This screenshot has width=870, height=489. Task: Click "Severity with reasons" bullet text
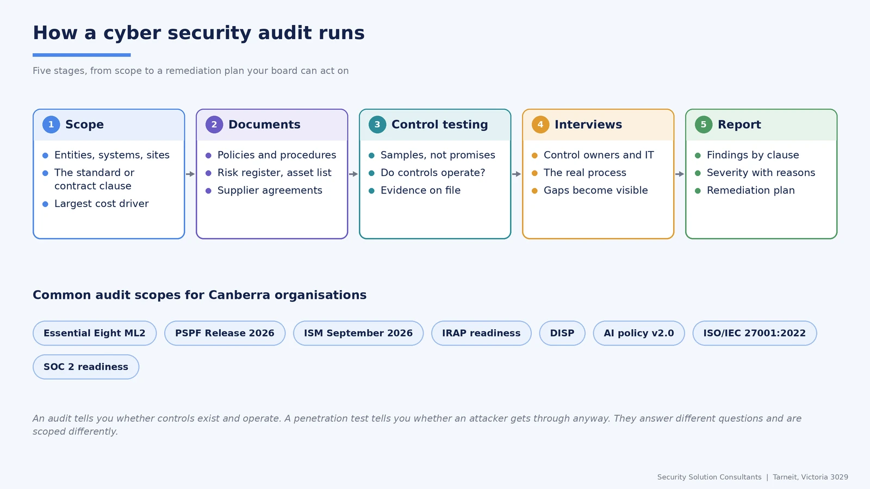[x=761, y=173]
